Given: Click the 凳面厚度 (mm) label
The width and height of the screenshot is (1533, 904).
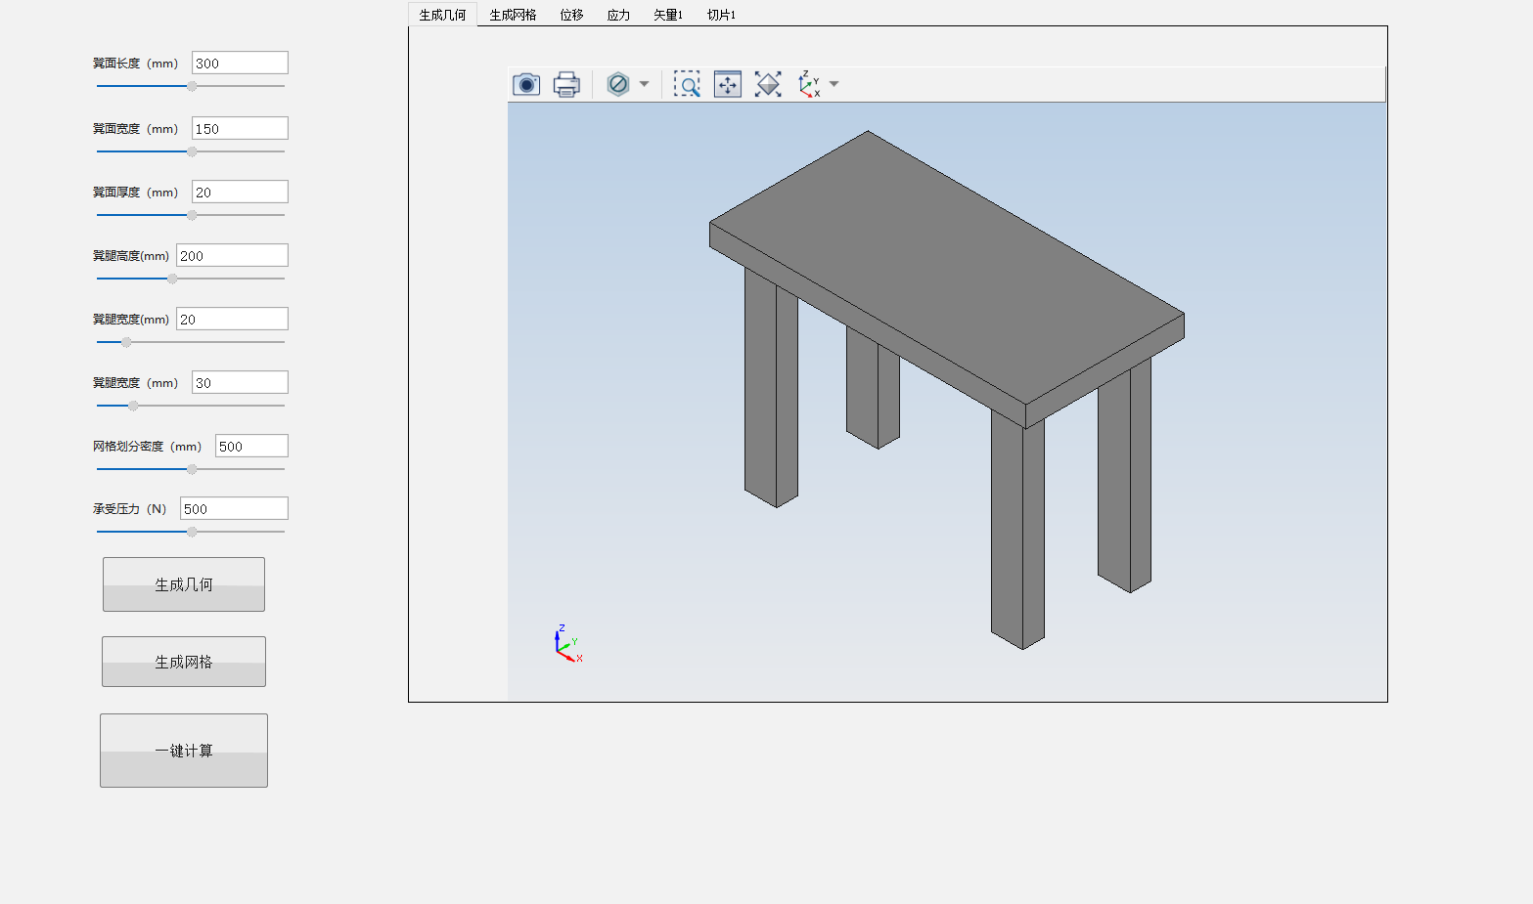Looking at the screenshot, I should pyautogui.click(x=135, y=193).
